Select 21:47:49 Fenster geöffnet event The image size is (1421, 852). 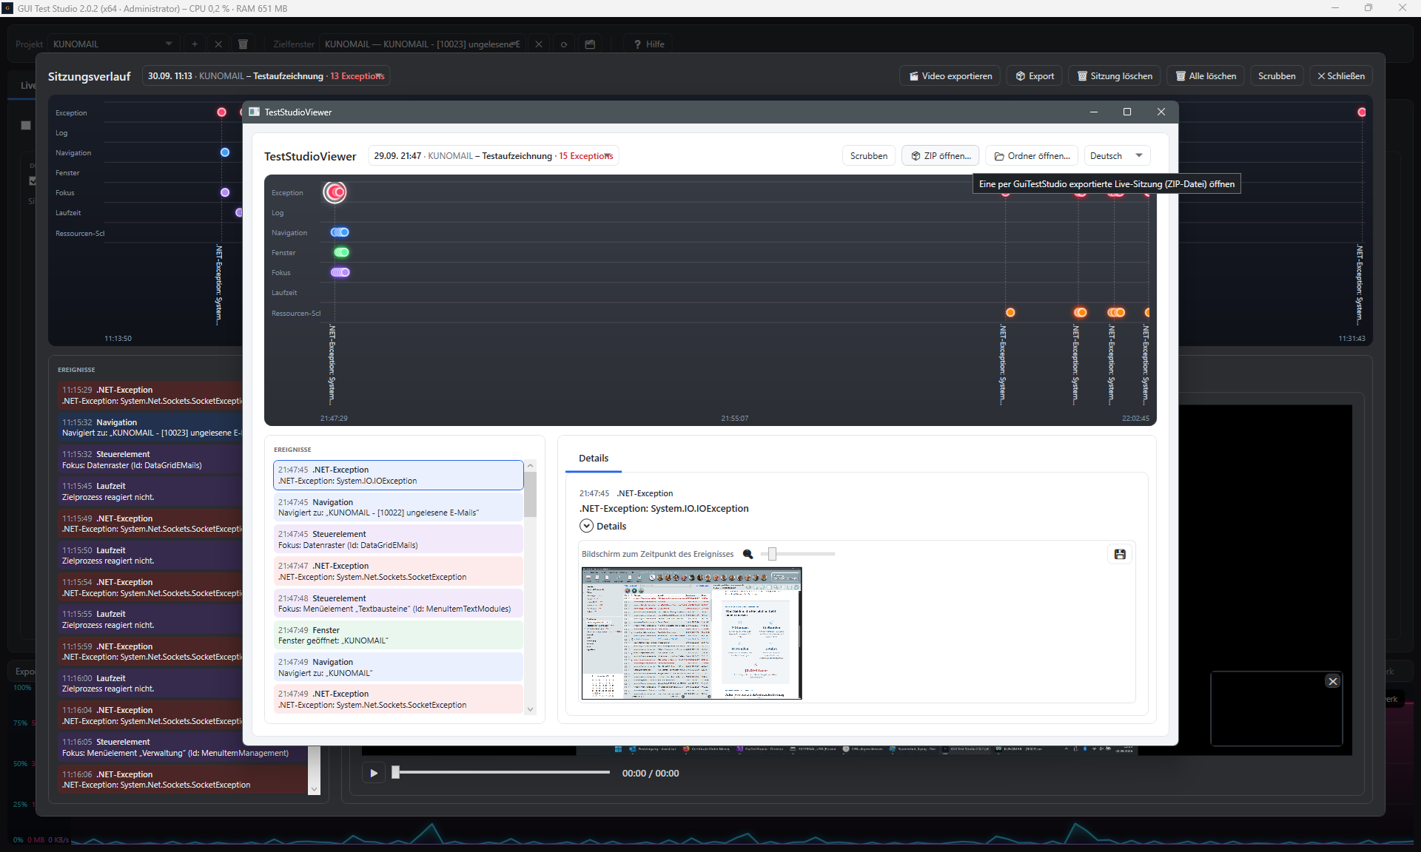pyautogui.click(x=398, y=635)
